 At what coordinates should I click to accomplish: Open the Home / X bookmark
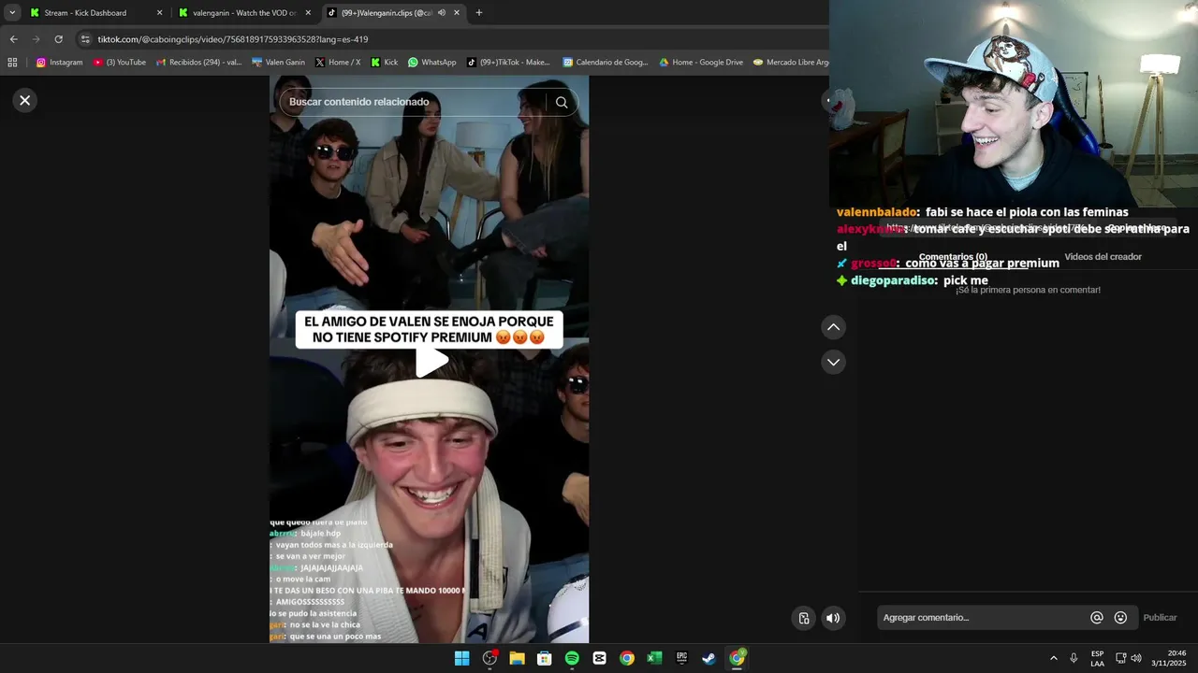pos(338,63)
